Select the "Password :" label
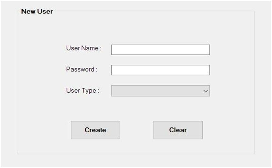The height and width of the screenshot is (168, 272). coord(82,70)
